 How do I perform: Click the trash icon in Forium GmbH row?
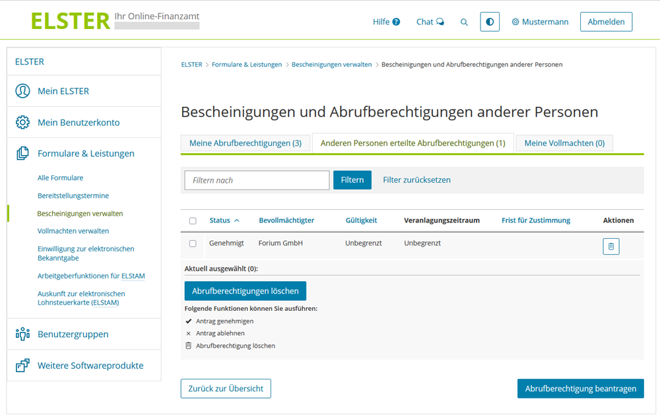point(610,247)
